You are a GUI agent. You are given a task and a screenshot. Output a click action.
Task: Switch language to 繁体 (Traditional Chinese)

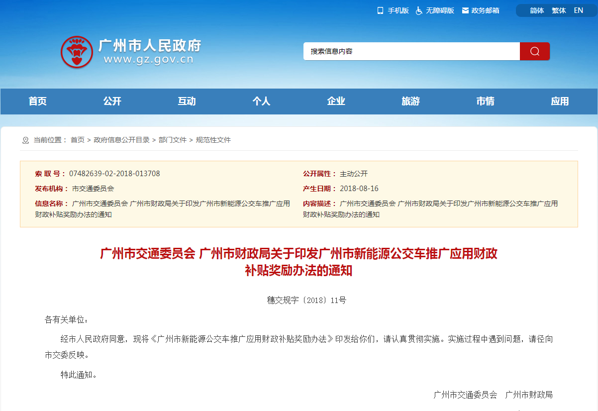(x=559, y=10)
